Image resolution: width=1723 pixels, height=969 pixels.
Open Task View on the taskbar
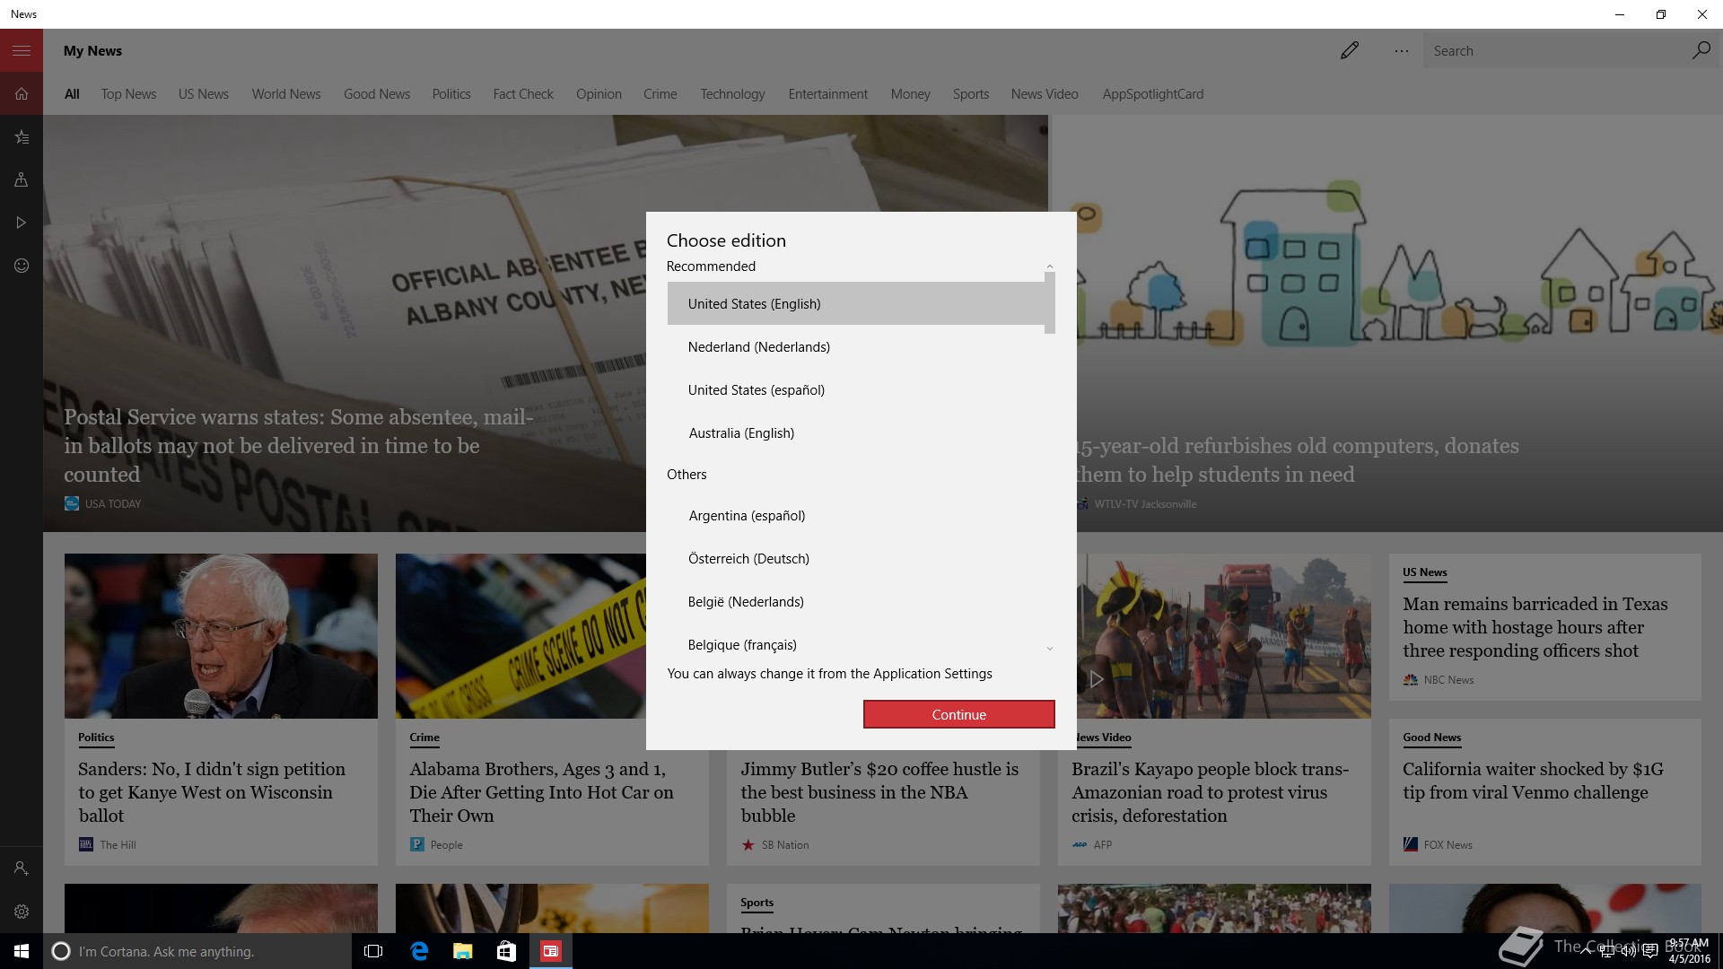[373, 951]
